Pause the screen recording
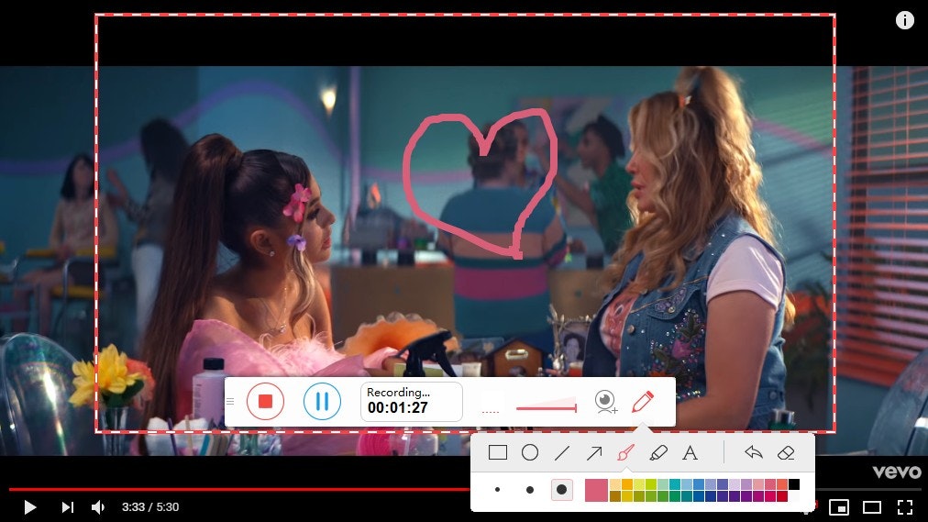928x522 pixels. (322, 401)
